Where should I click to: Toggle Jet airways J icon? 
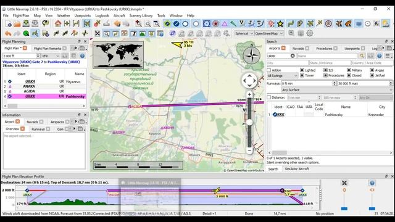click(251, 23)
